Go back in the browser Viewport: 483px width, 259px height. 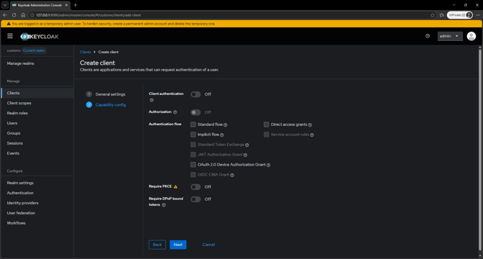(x=5, y=14)
